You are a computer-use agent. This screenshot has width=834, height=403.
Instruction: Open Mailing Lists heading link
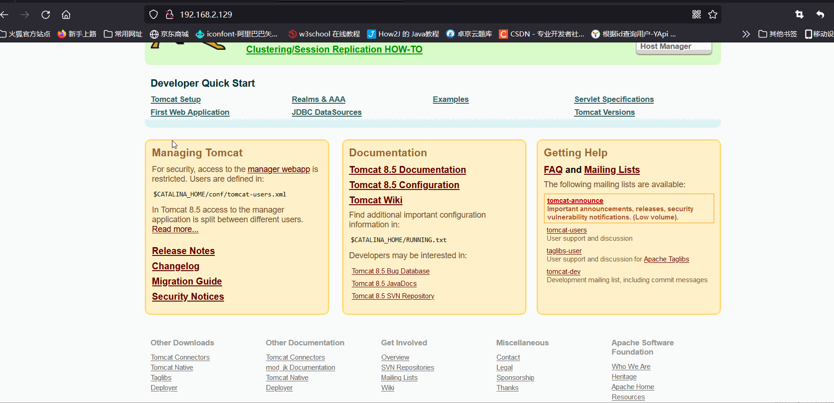pos(612,170)
